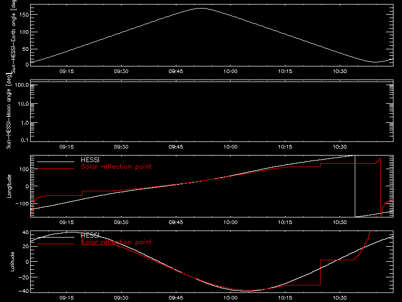Screen dimensions: 402x302
Task: Tap 09:45 label under Latitude plot
Action: pyautogui.click(x=176, y=297)
